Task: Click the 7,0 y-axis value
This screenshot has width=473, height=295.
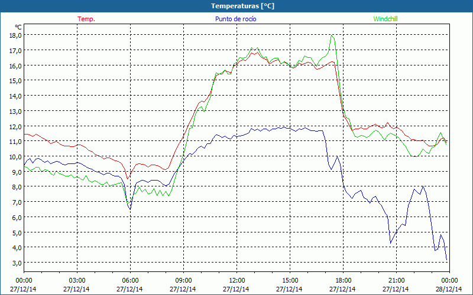Action: tap(17, 202)
